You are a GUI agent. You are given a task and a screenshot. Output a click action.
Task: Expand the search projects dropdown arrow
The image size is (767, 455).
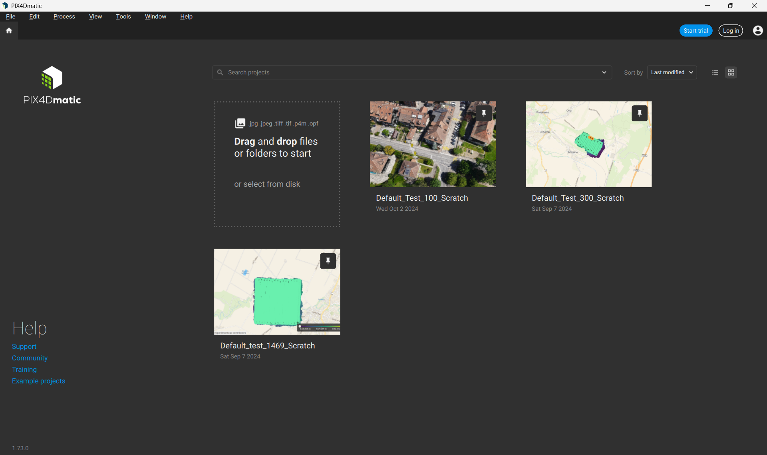point(604,73)
